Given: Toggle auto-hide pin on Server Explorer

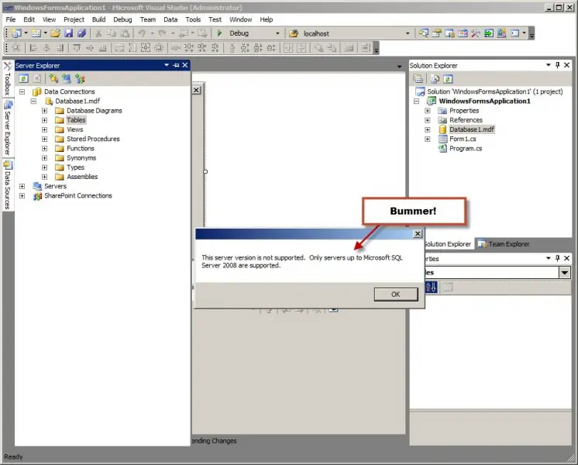Looking at the screenshot, I should pyautogui.click(x=176, y=65).
